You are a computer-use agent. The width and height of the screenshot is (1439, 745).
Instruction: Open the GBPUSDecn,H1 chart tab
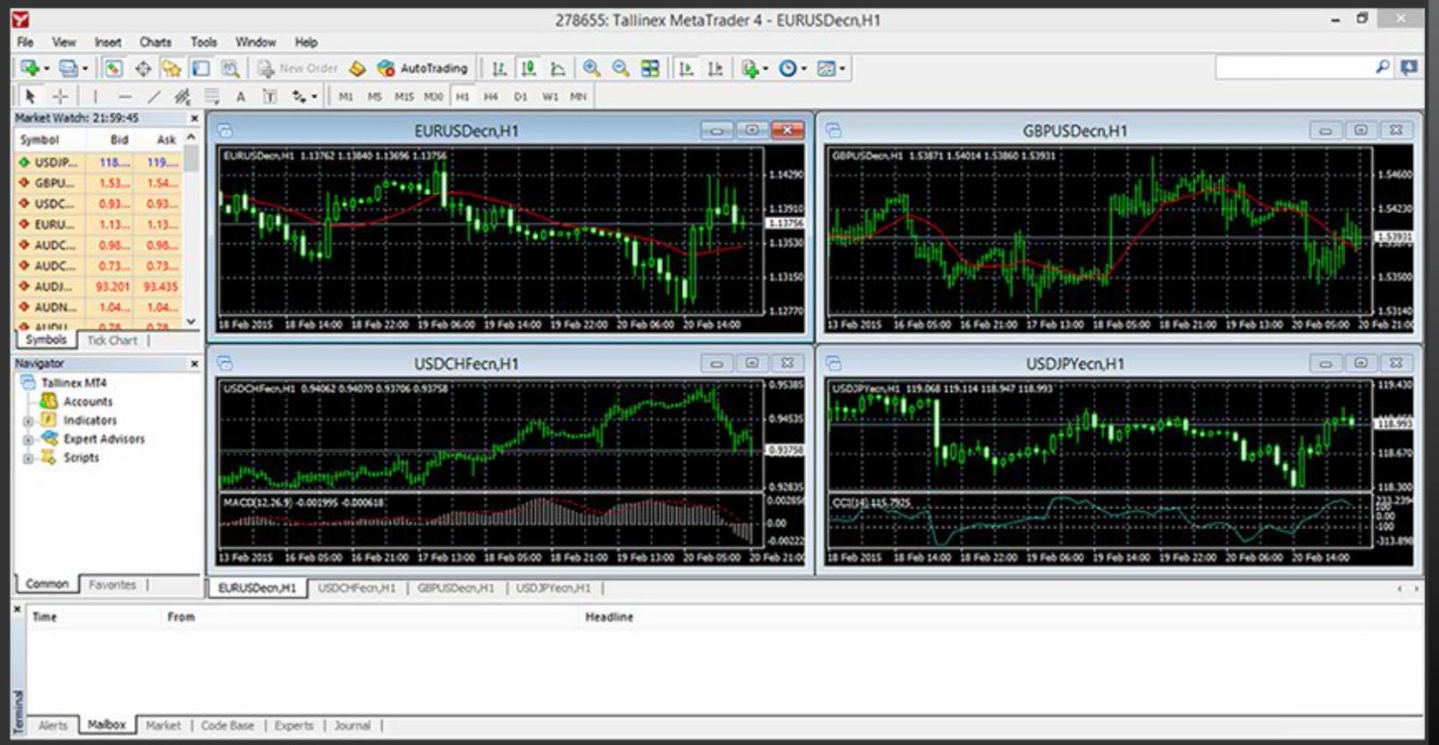456,589
